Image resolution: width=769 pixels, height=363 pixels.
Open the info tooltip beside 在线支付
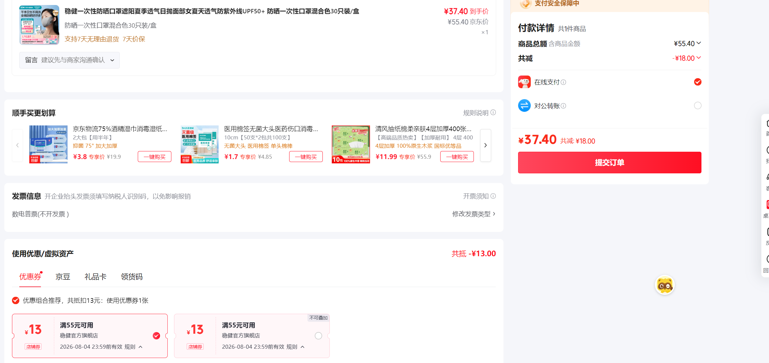[563, 82]
